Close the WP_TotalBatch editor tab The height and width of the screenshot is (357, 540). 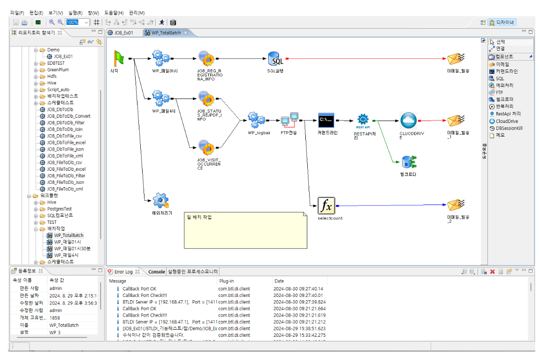point(186,33)
